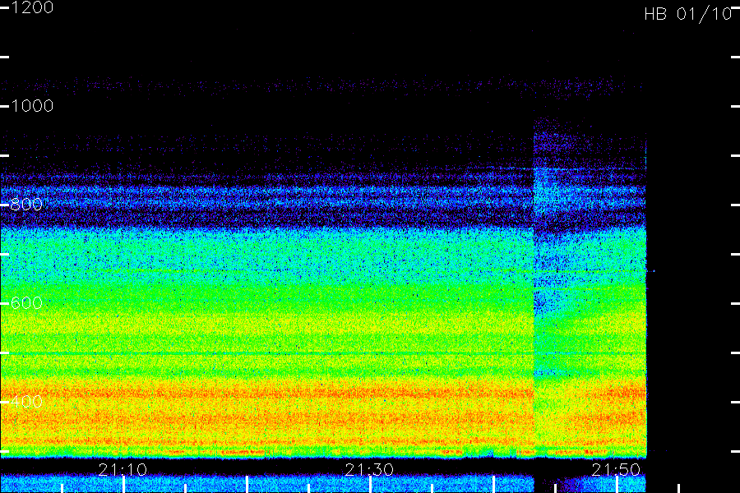Click the 21:10 time axis label

pyautogui.click(x=123, y=469)
